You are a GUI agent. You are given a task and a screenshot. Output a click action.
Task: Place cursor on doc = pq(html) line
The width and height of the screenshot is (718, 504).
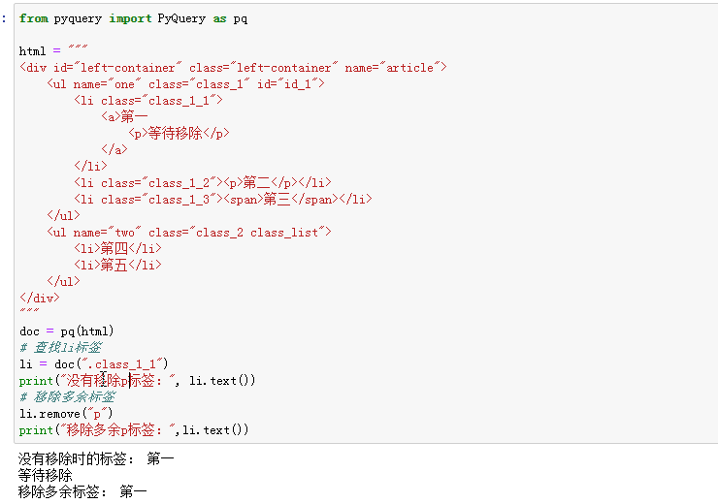tap(66, 331)
